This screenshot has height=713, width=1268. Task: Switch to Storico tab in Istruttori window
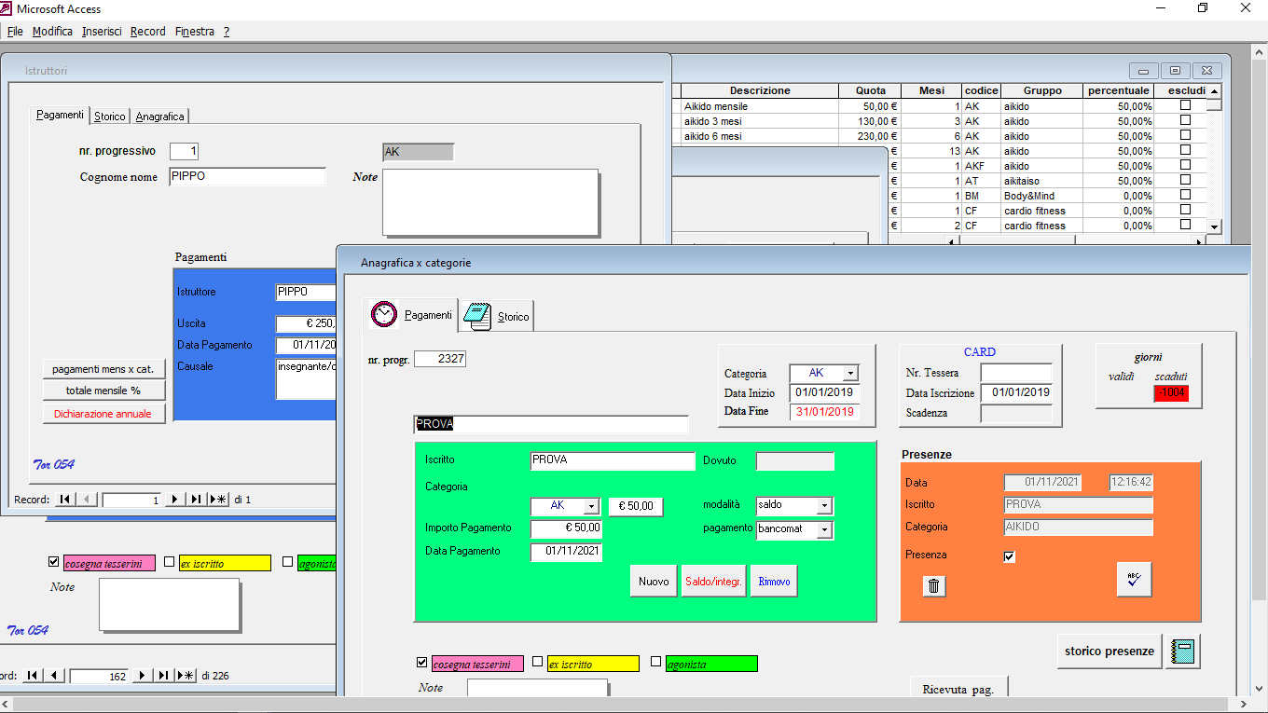tap(110, 117)
